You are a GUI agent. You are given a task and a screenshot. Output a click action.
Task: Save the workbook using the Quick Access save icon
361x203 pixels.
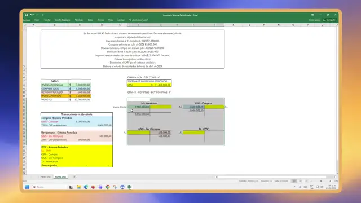pyautogui.click(x=27, y=15)
